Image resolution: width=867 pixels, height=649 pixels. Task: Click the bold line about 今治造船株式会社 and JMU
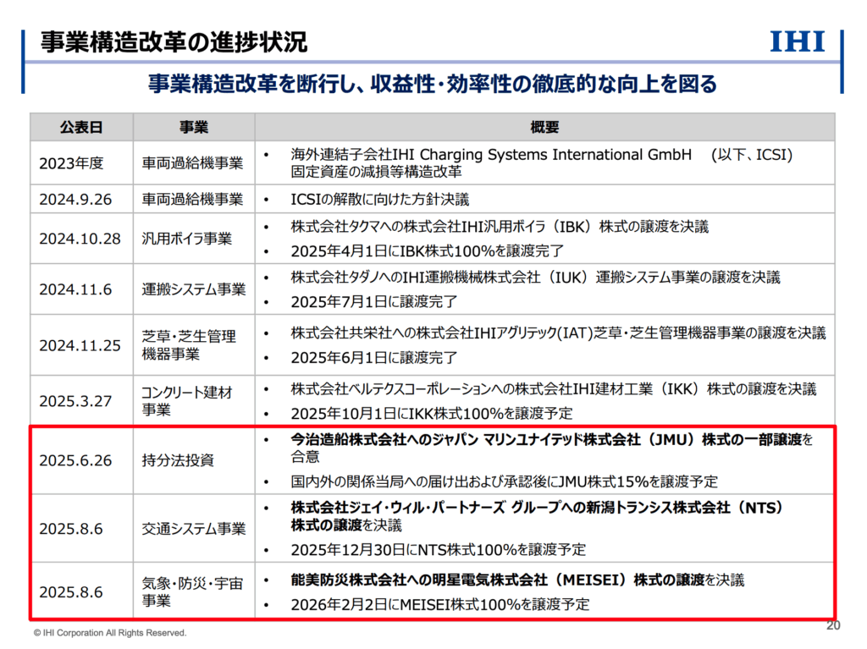coord(552,448)
